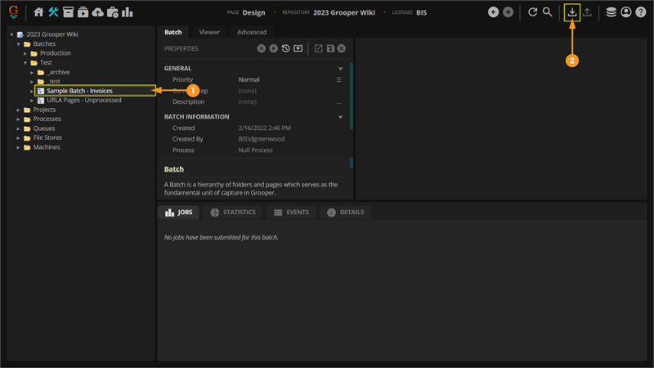Collapse the Test folder
Viewport: 654px width, 368px height.
point(25,63)
